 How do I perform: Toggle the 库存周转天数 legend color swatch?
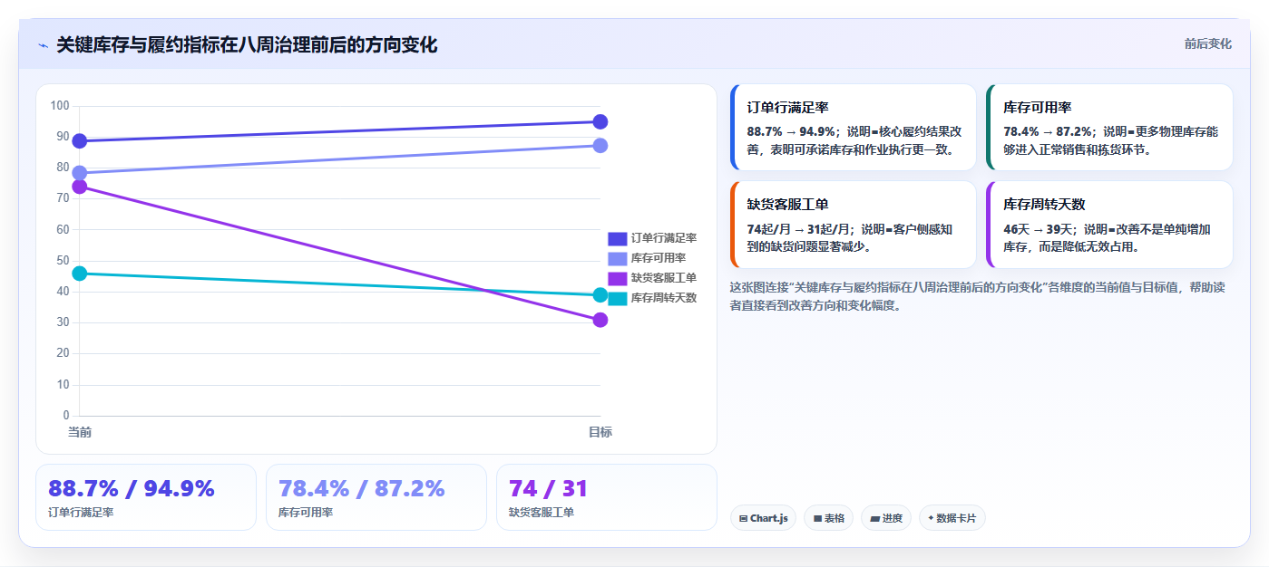[617, 298]
